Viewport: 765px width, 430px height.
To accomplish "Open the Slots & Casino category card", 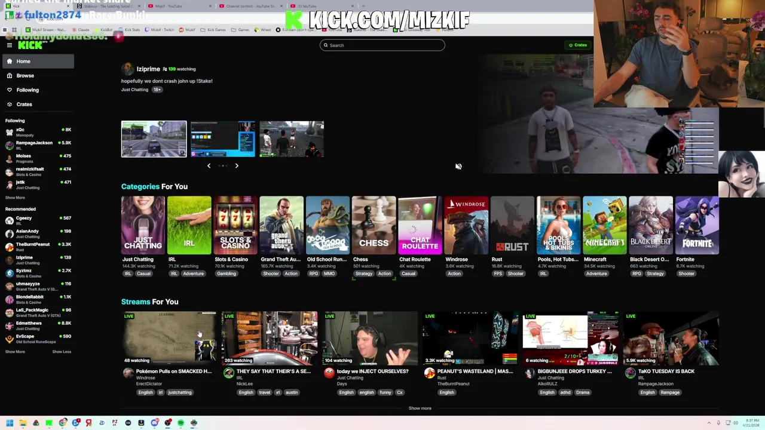I will pos(235,225).
